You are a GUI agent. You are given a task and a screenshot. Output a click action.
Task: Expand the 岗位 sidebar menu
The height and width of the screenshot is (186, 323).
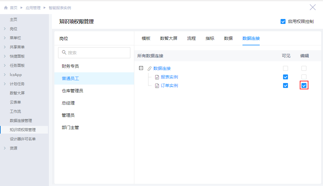coord(5,29)
